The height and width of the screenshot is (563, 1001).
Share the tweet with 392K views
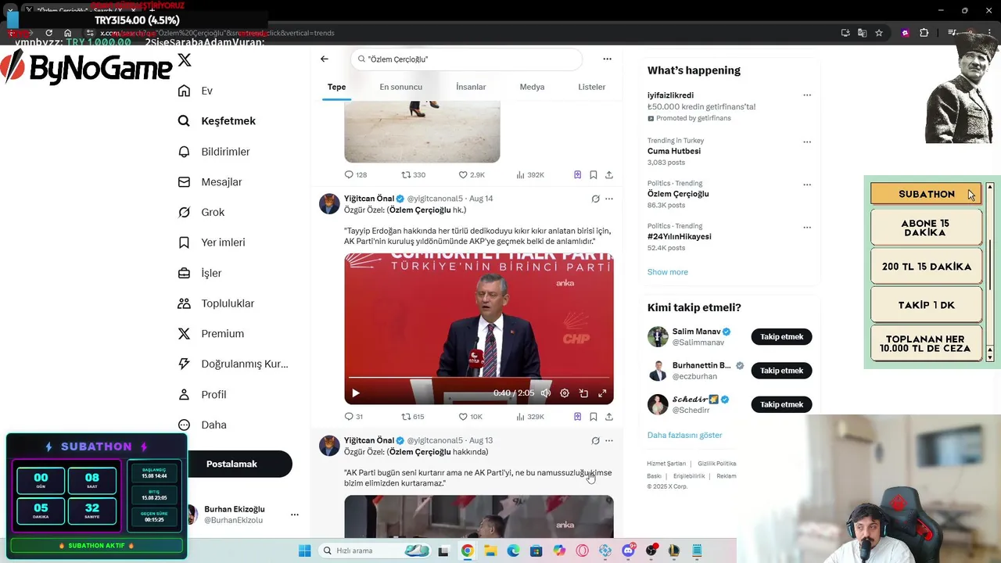pyautogui.click(x=609, y=175)
